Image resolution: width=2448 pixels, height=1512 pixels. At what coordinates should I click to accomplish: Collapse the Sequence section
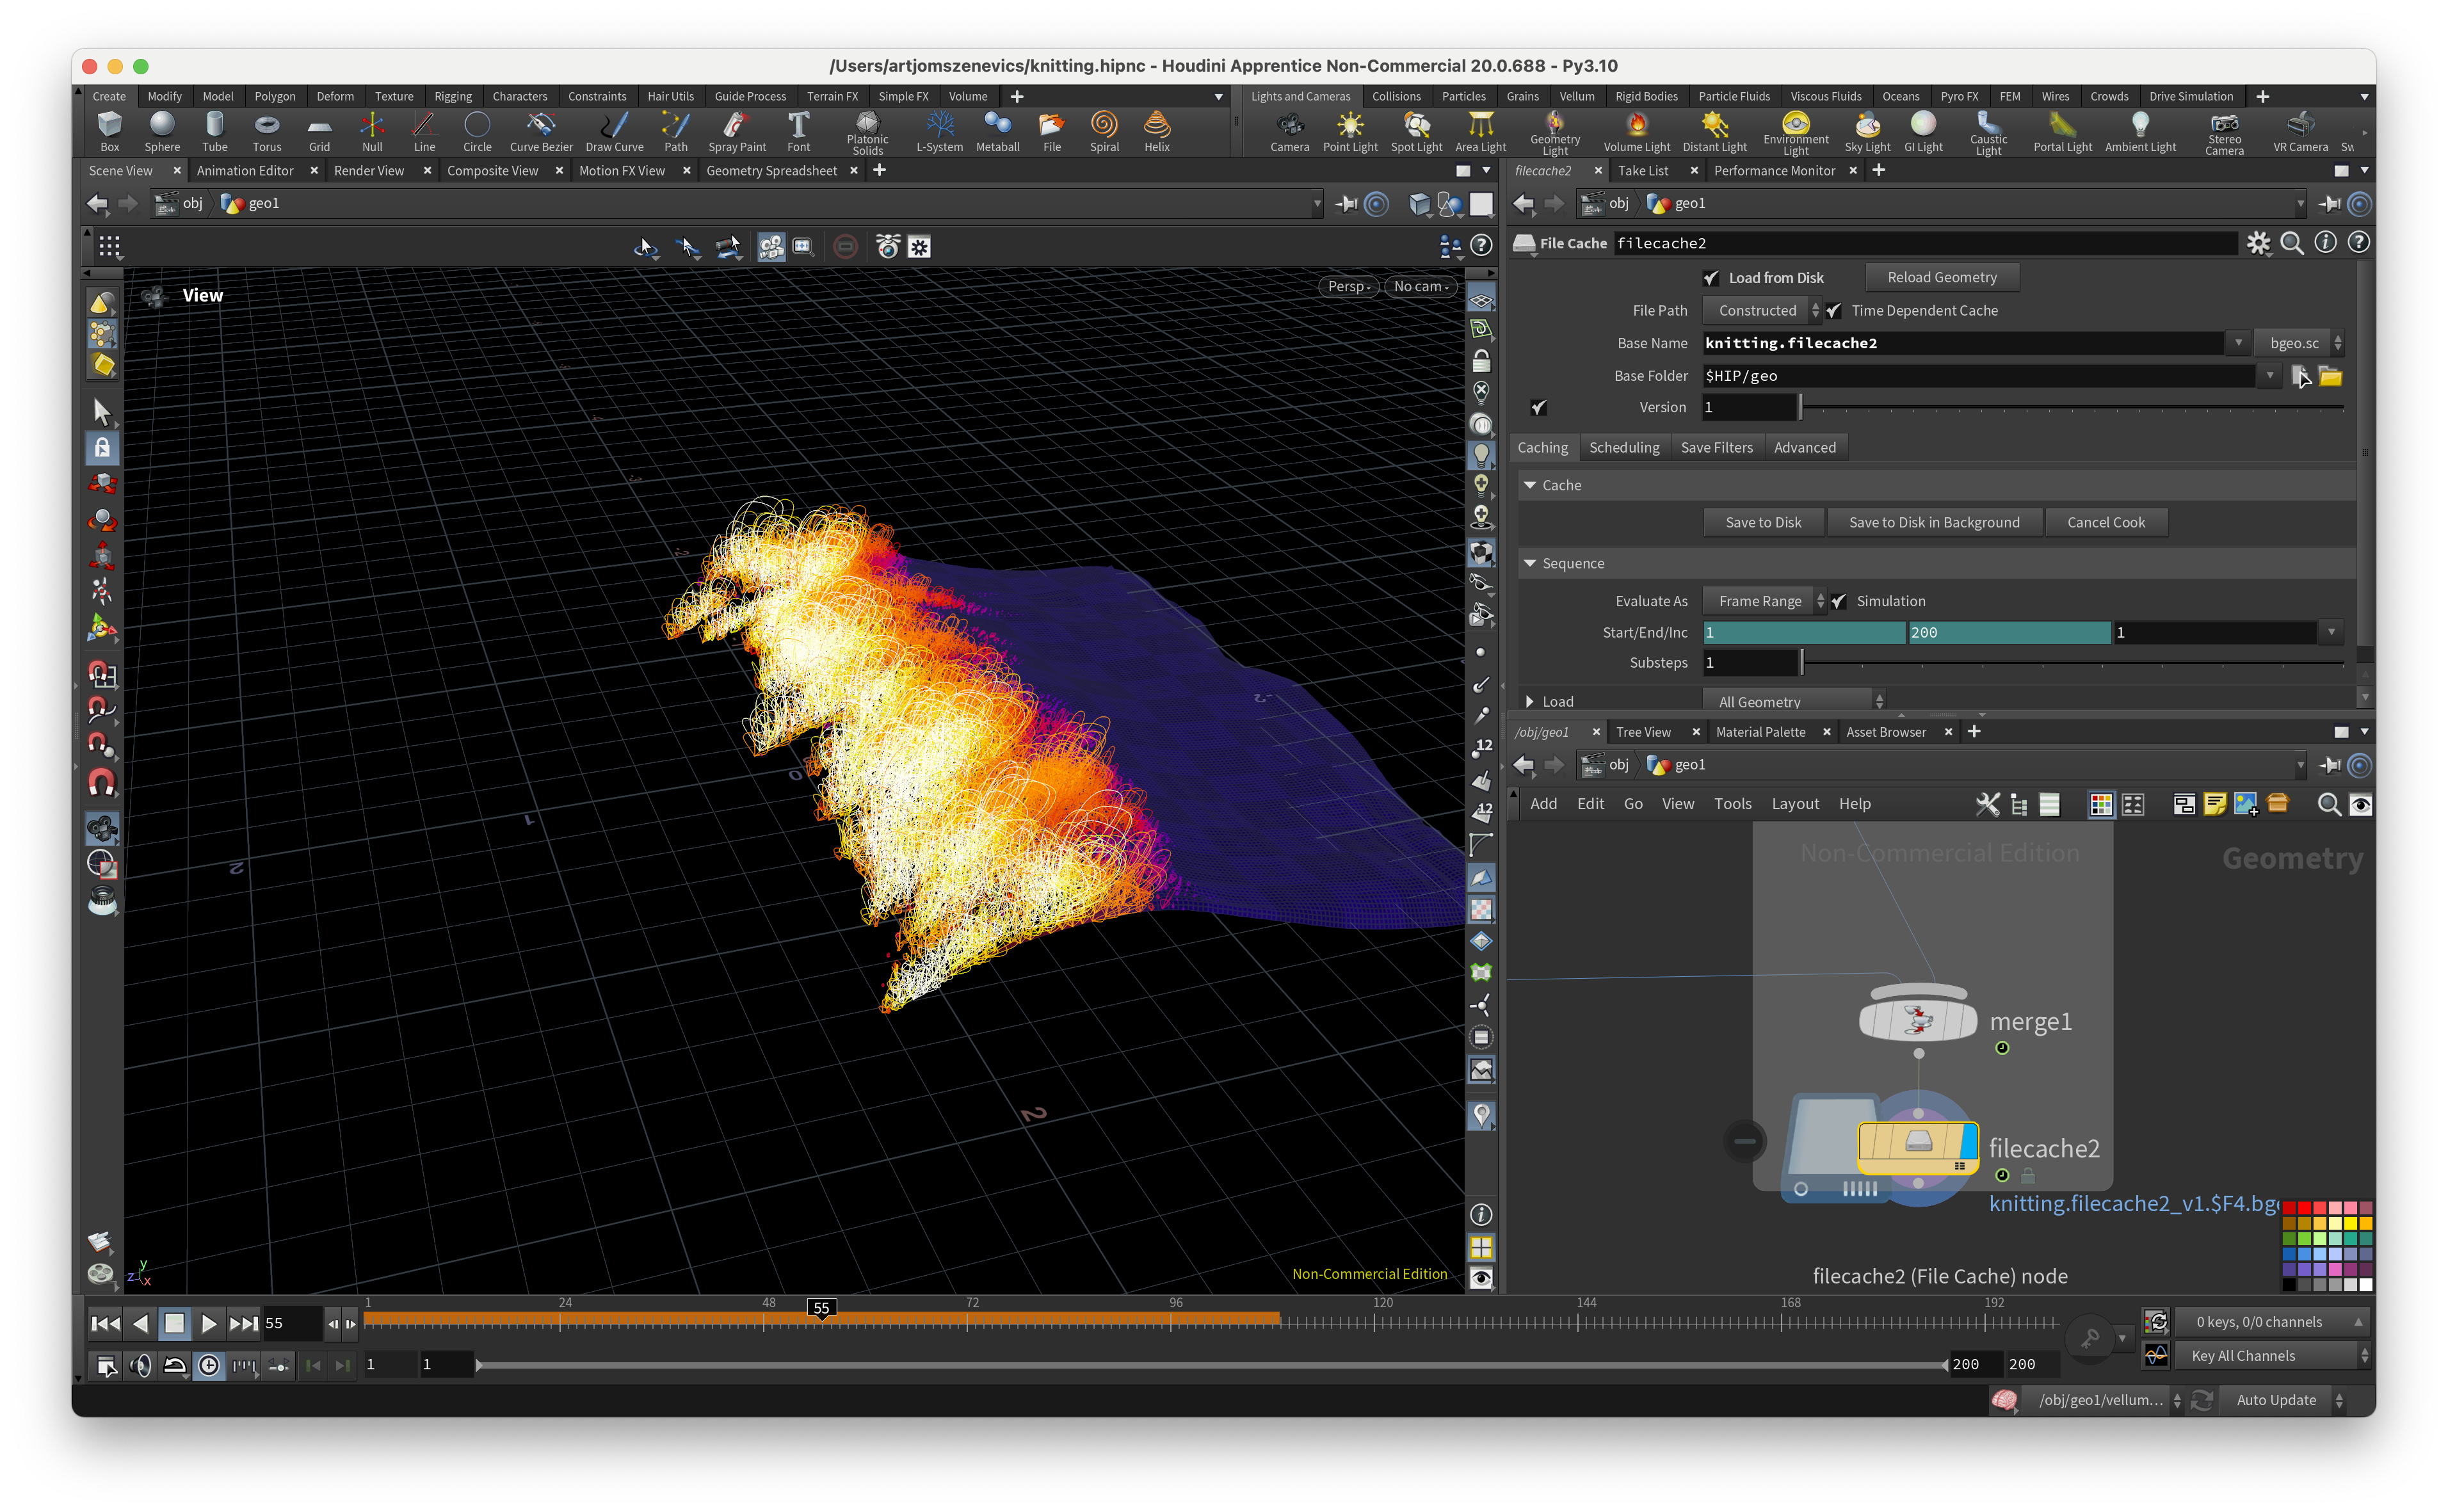click(x=1530, y=564)
